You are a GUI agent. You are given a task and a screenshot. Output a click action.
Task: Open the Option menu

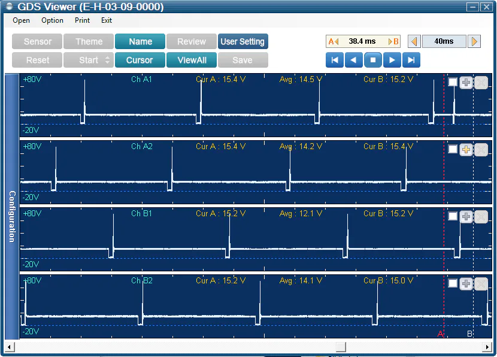(52, 20)
